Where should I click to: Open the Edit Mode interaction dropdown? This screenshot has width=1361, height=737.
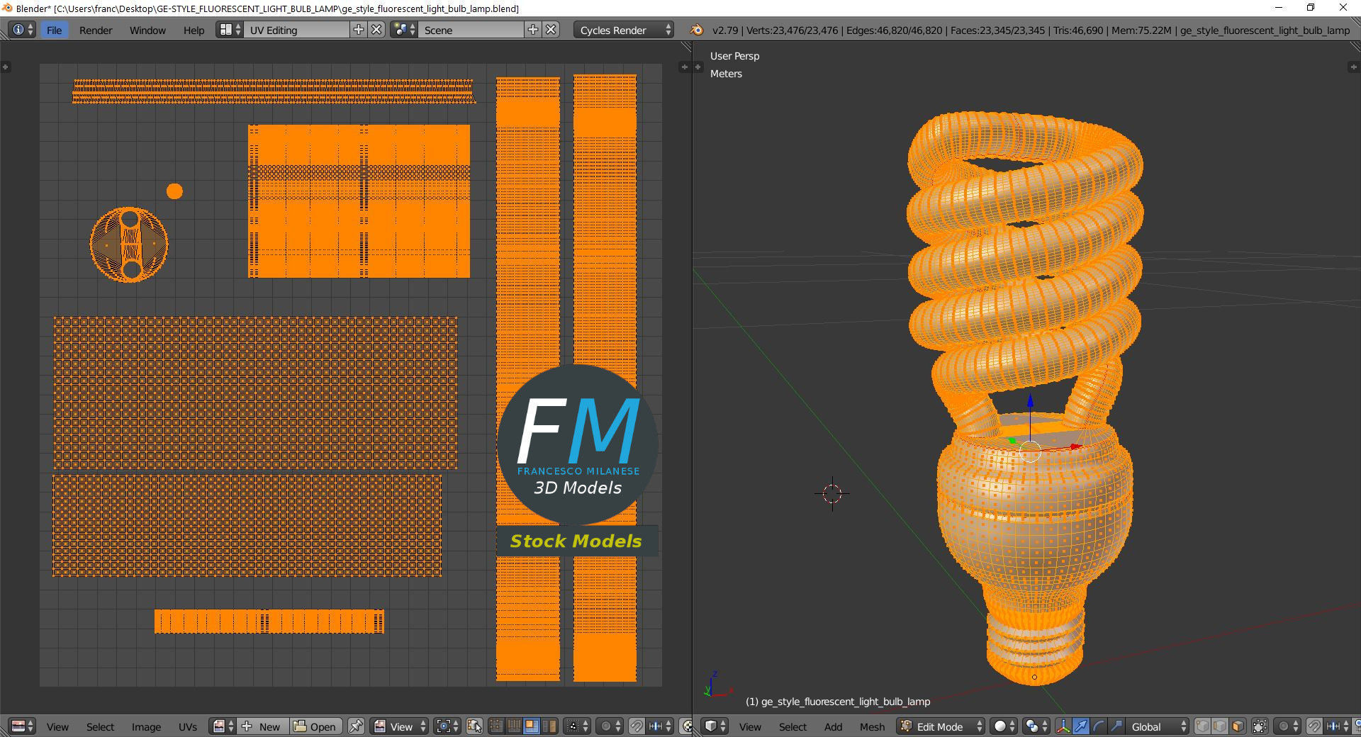coord(941,726)
